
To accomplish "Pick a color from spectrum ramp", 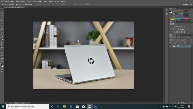I will 179,19.
